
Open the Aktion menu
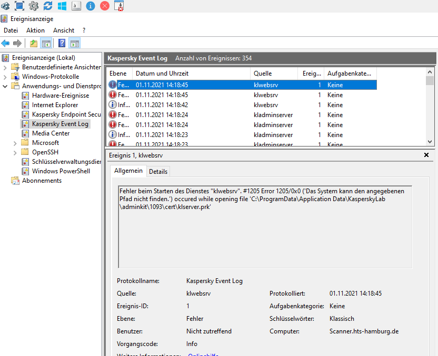tap(35, 30)
